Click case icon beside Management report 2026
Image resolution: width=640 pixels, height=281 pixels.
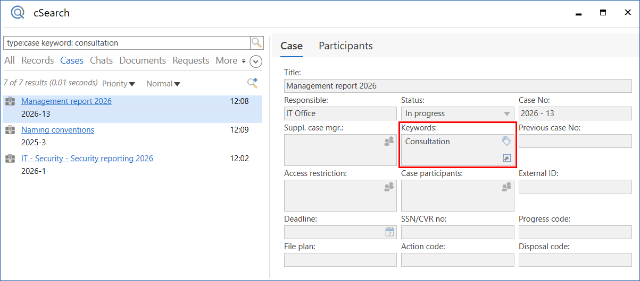(x=10, y=101)
